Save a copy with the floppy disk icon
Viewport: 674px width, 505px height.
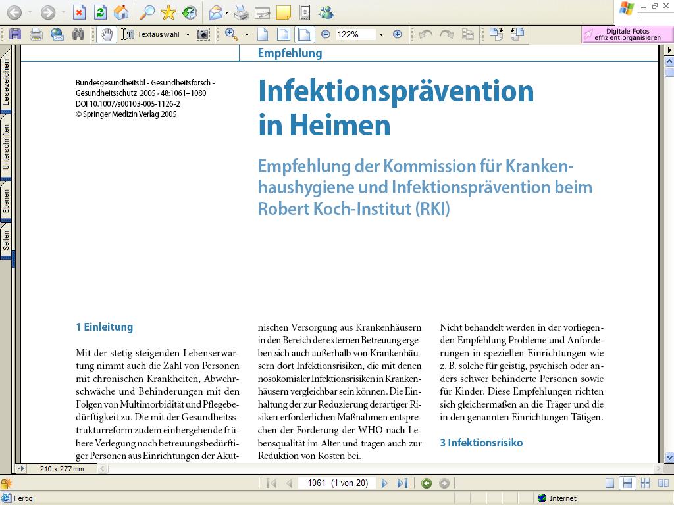point(15,34)
